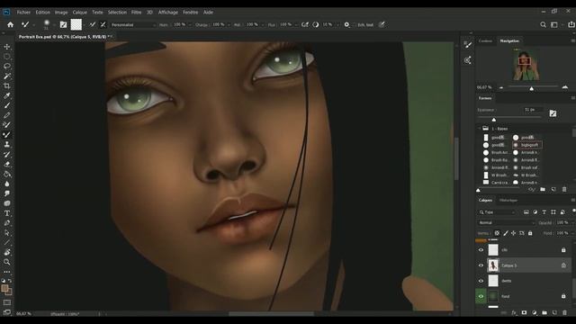576x324 pixels.
Task: Select the Crop tool
Action: click(7, 85)
